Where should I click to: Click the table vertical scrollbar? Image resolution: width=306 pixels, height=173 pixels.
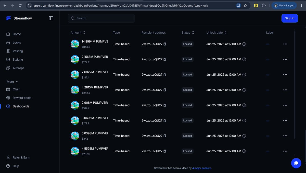click(295, 85)
